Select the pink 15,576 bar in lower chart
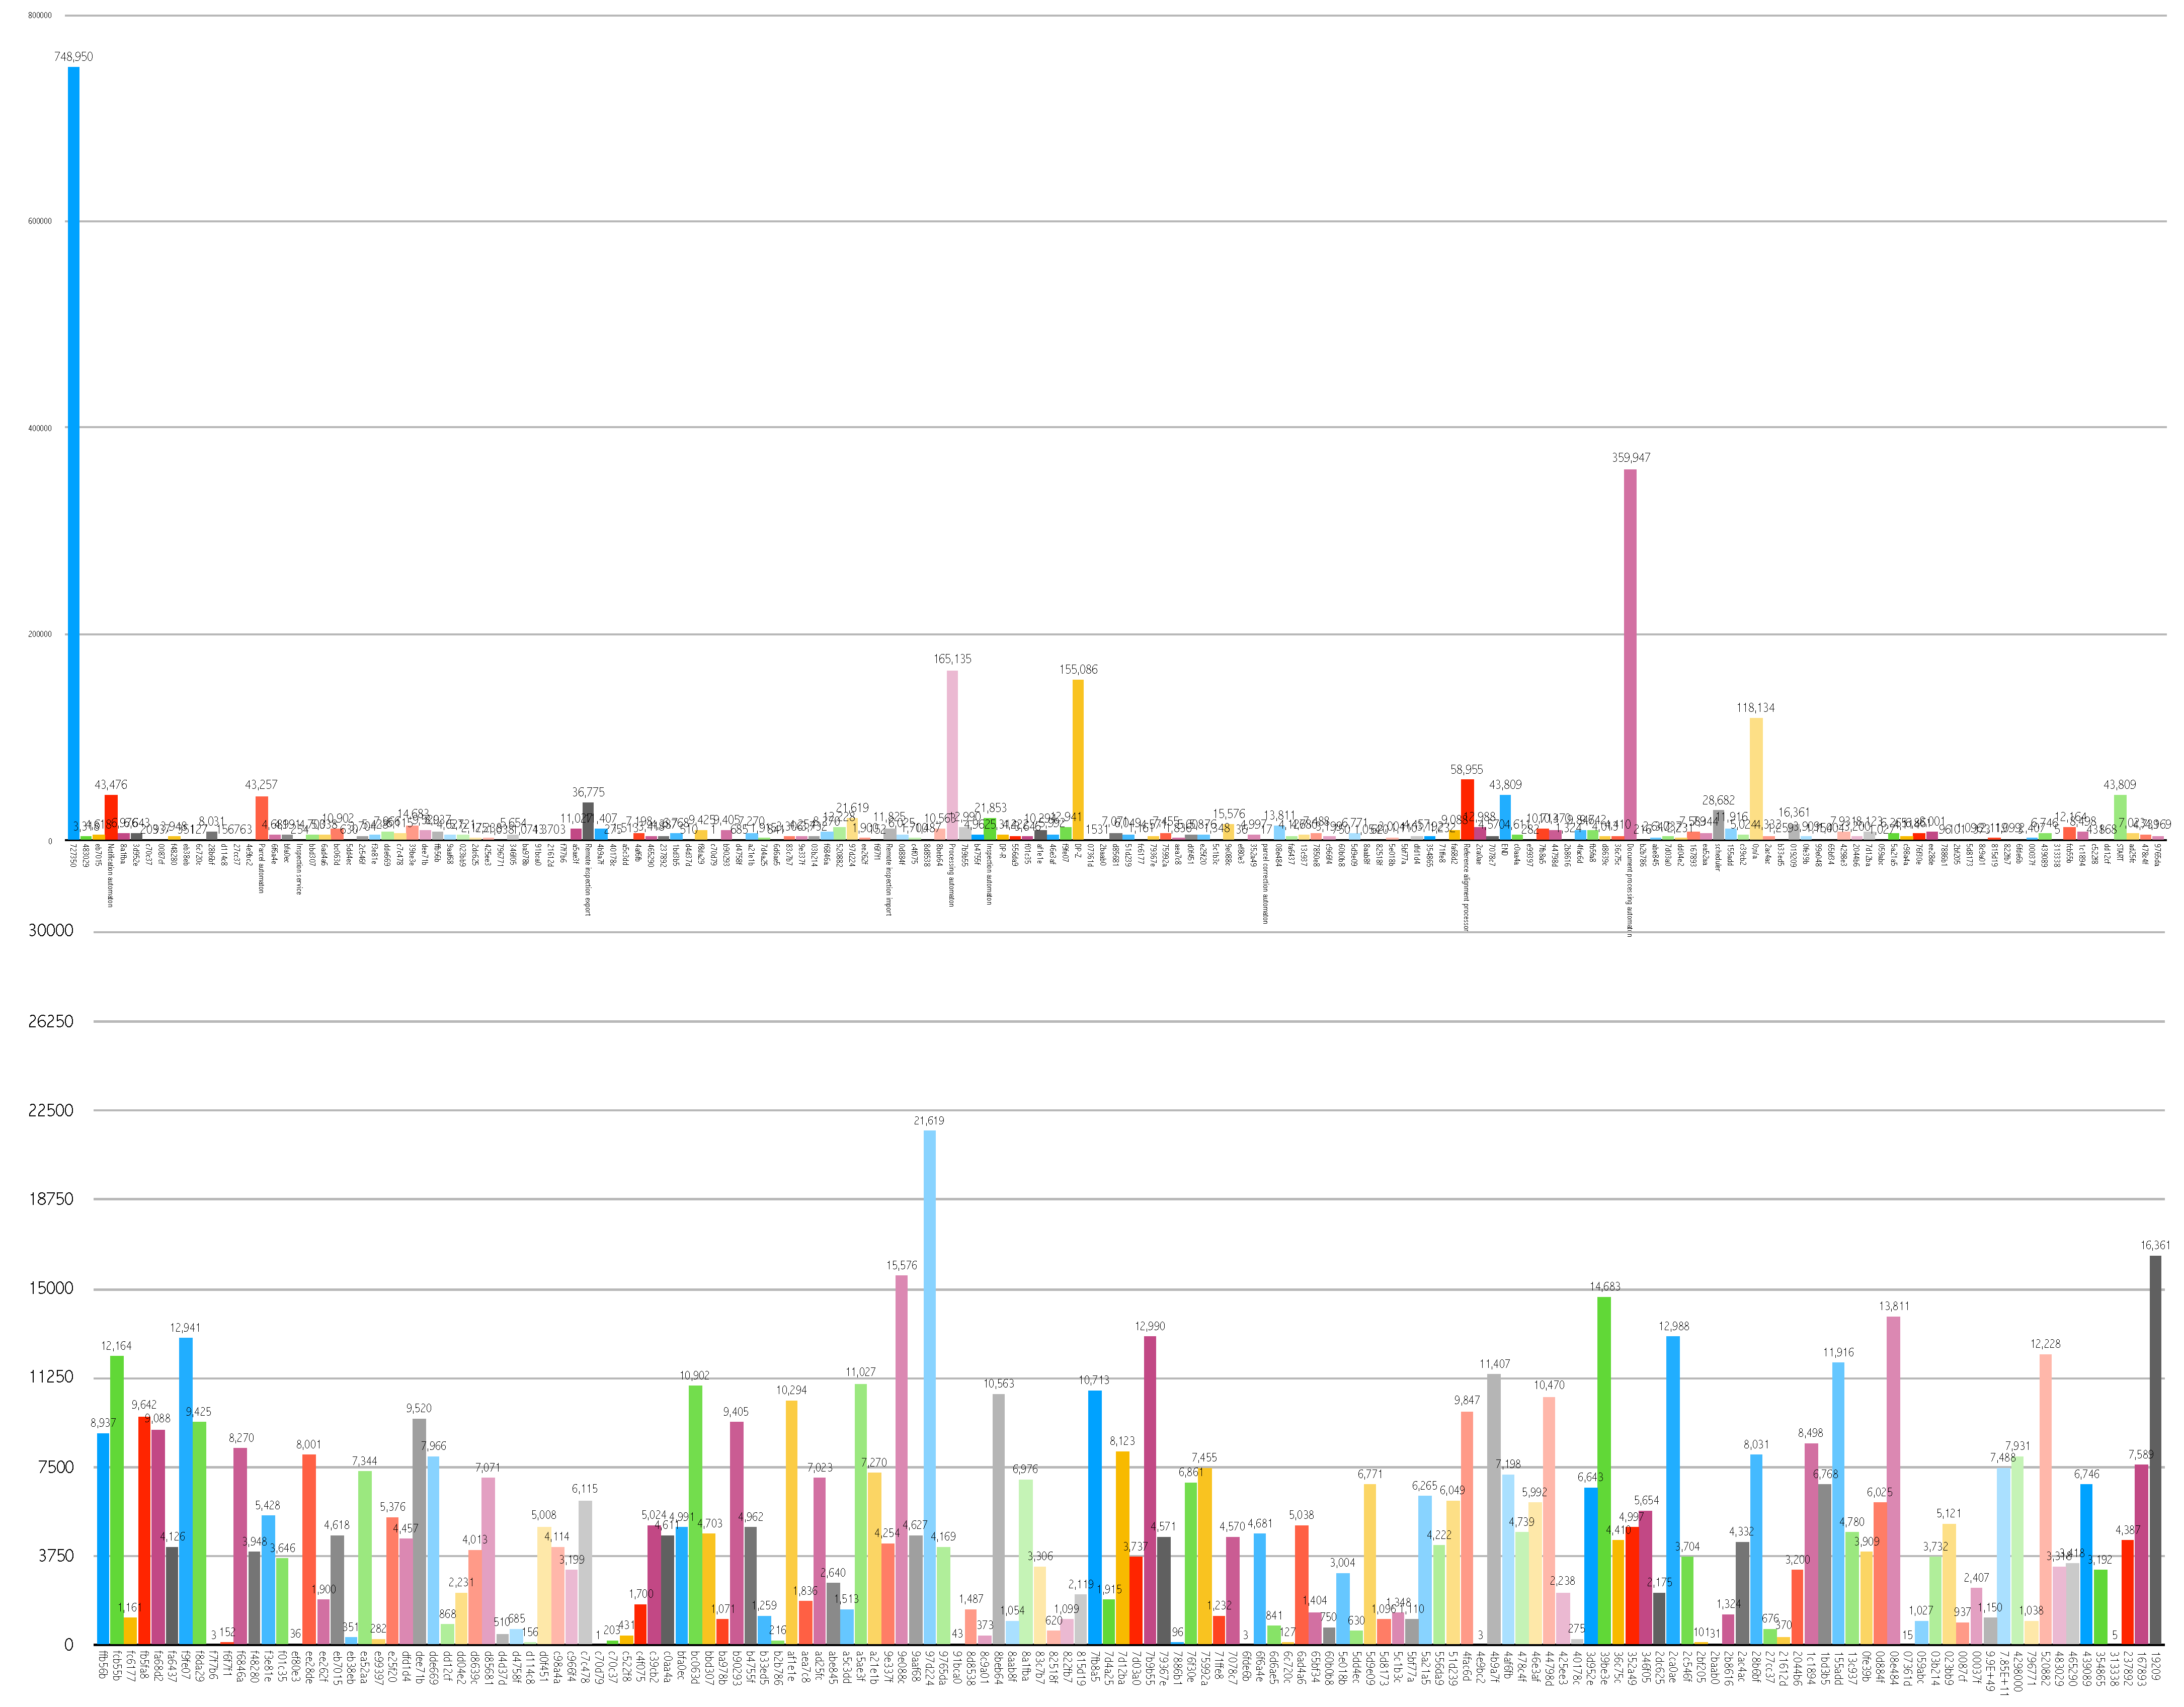The height and width of the screenshot is (1707, 2184). [901, 1460]
